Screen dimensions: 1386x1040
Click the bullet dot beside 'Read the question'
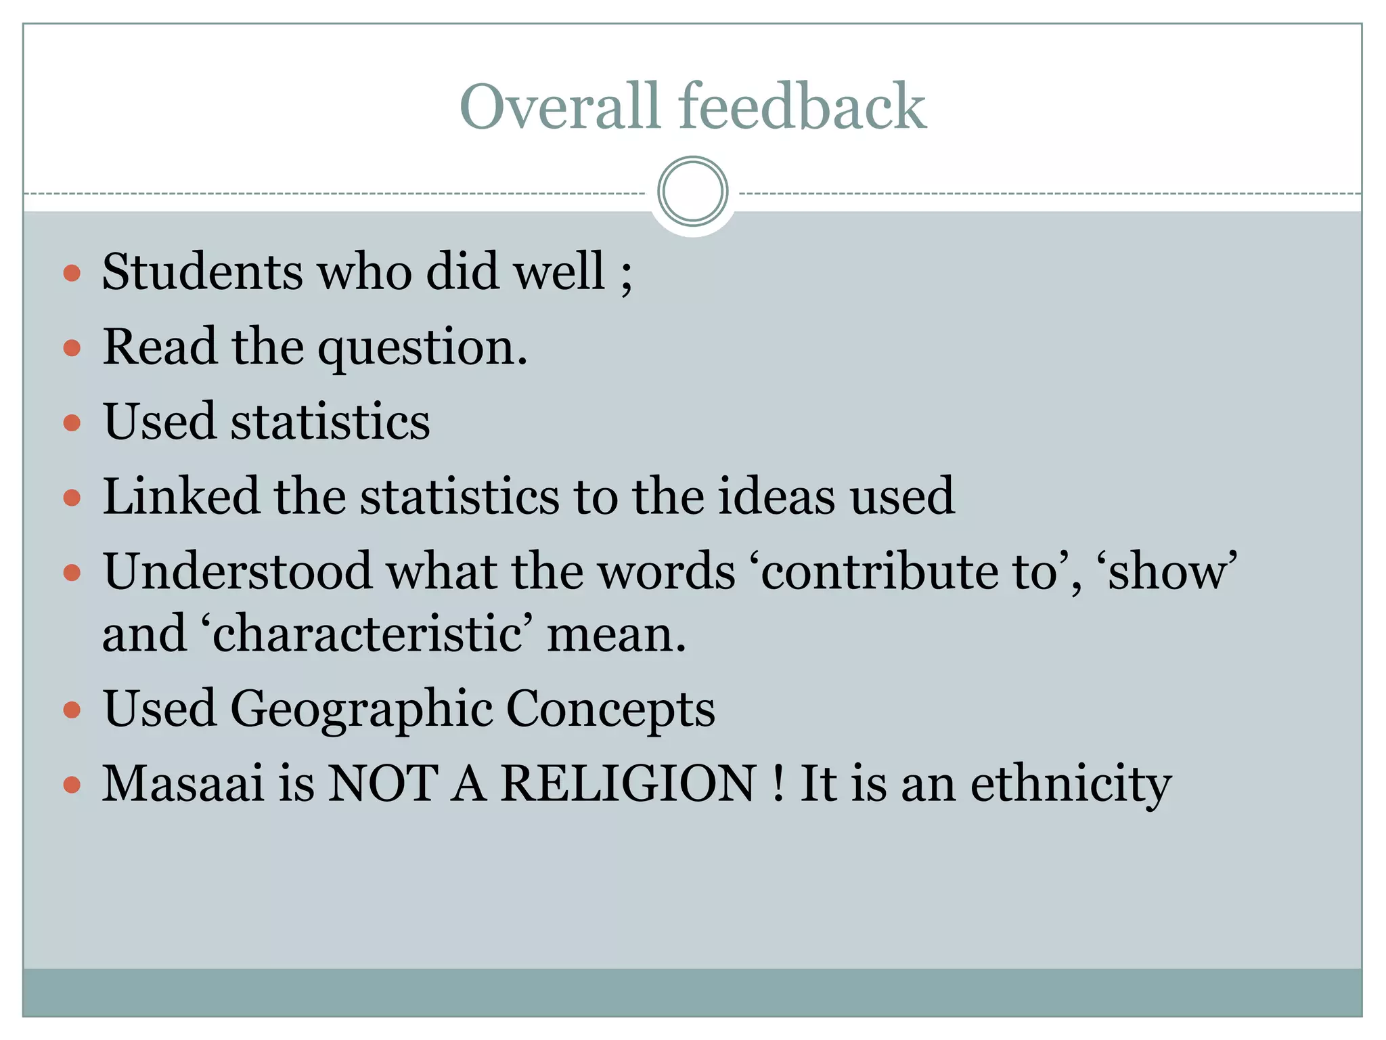pos(72,348)
